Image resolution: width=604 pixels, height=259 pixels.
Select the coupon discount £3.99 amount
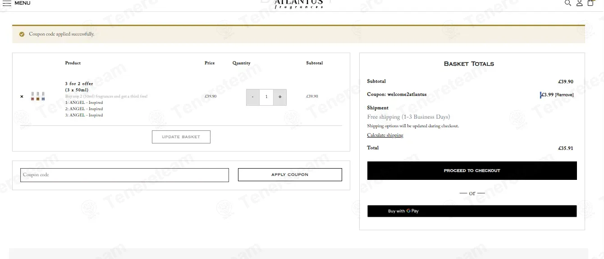click(547, 95)
